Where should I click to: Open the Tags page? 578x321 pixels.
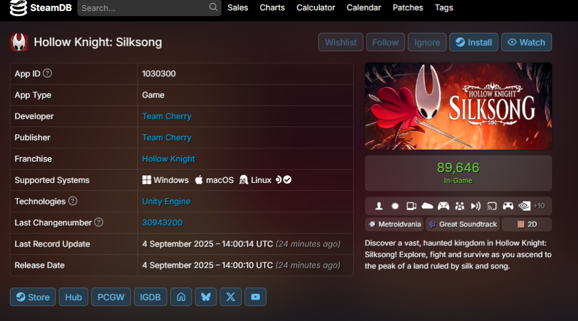tap(444, 8)
